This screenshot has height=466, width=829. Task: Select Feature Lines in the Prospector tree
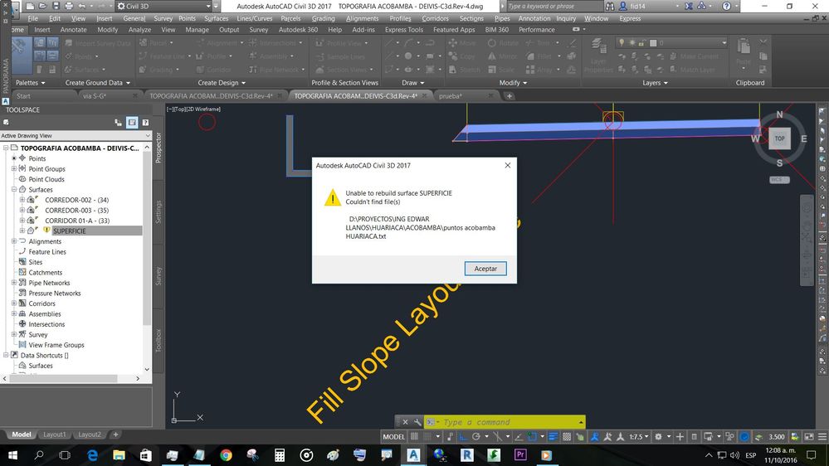(47, 251)
